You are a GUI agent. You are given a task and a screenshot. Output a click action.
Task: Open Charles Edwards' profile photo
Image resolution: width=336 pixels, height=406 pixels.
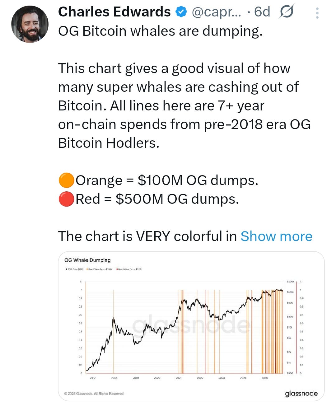30,24
